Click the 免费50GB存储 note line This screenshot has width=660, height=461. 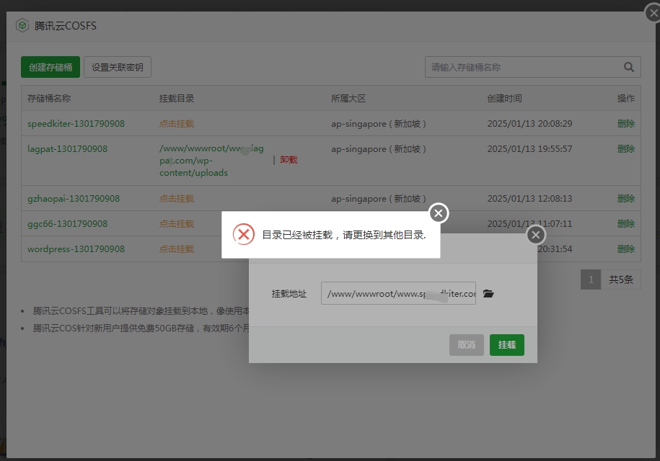pos(141,328)
